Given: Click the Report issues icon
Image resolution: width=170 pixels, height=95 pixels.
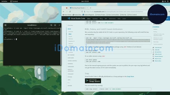Looking at the screenshot, I should pos(153,59).
